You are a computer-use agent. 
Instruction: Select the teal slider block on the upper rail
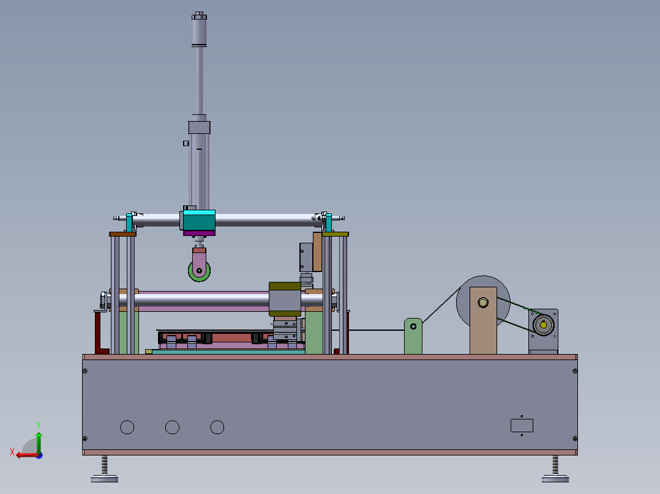(x=199, y=220)
